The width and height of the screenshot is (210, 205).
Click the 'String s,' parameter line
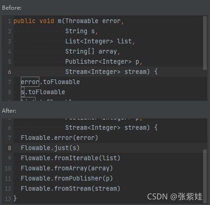point(81,31)
